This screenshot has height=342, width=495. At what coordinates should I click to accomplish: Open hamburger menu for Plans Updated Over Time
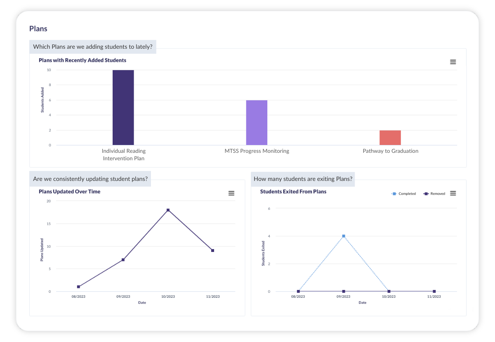(231, 193)
